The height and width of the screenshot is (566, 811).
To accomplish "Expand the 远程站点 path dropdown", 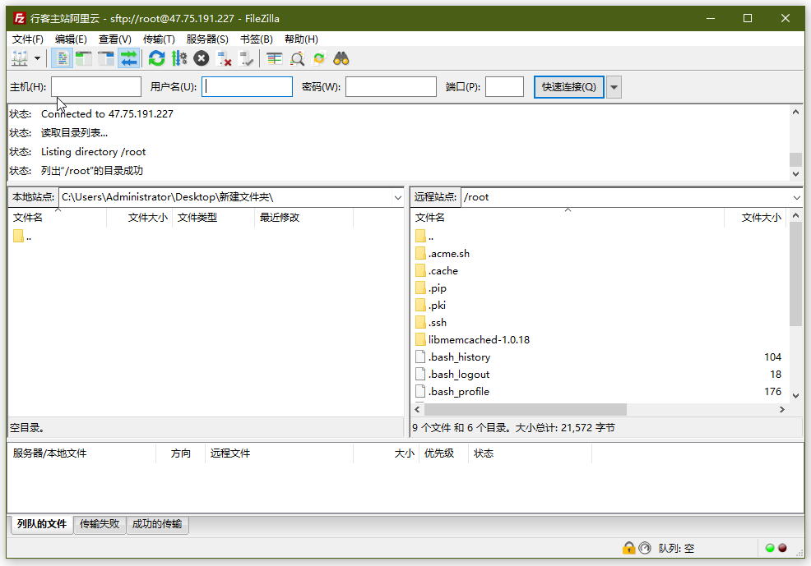I will 796,197.
